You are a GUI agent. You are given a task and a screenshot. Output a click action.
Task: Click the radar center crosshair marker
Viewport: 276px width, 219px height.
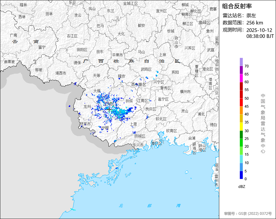pyautogui.click(x=109, y=110)
